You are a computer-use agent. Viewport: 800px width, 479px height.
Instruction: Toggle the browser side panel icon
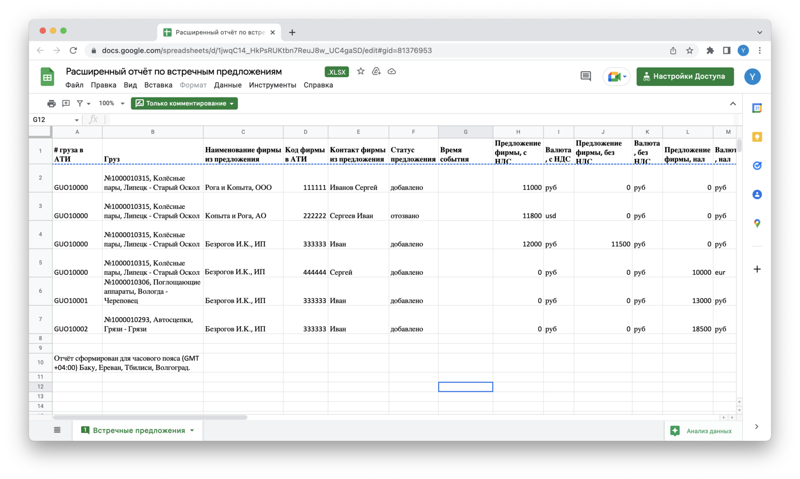727,50
